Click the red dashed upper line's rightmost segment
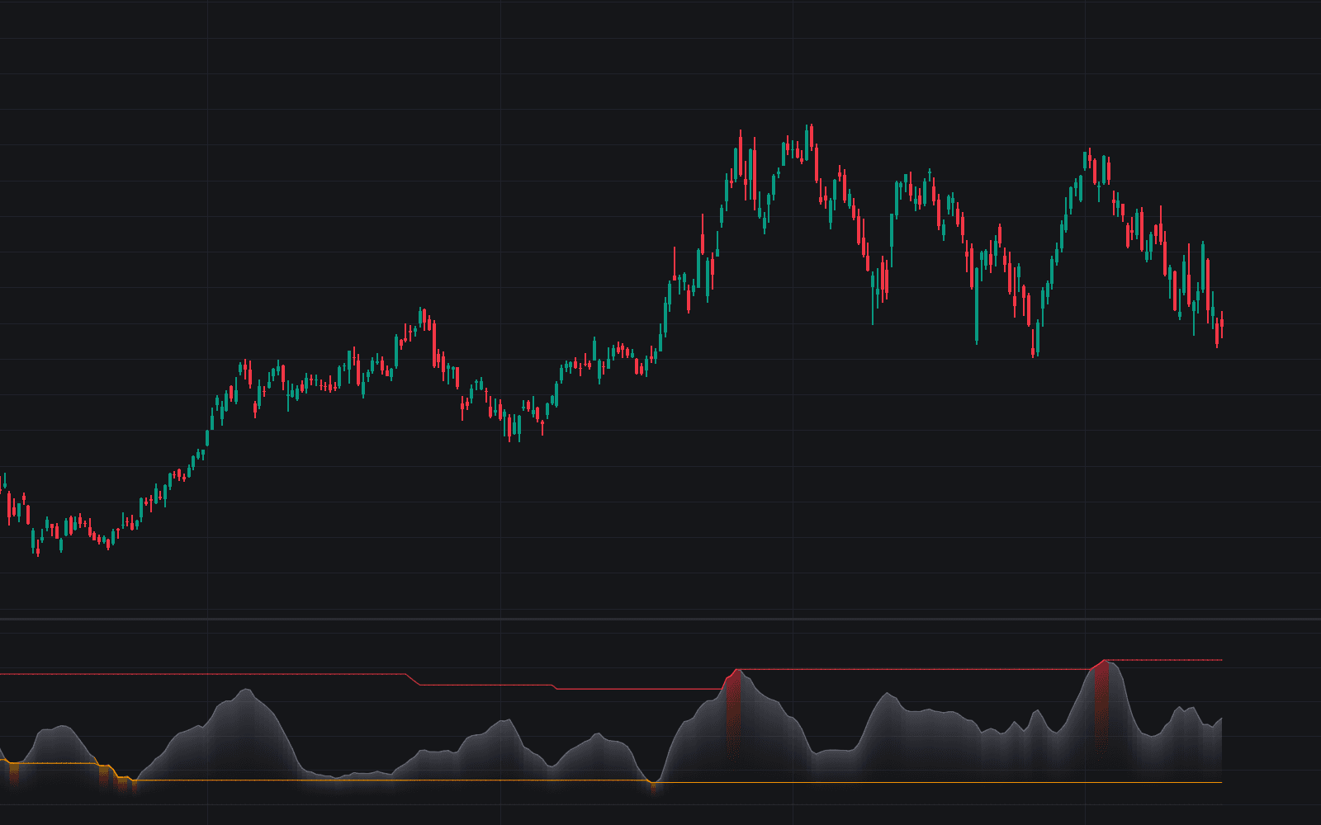This screenshot has height=825, width=1321. (1163, 660)
